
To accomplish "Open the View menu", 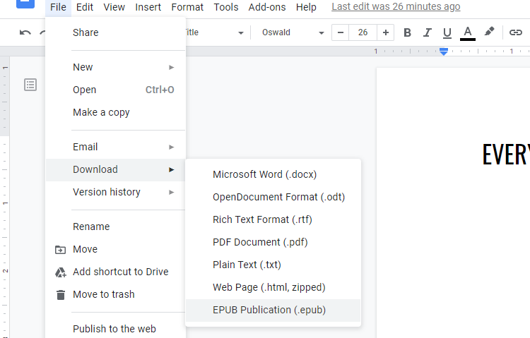I will (114, 7).
